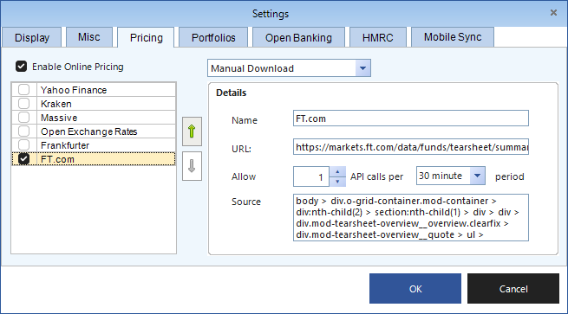This screenshot has width=568, height=314.
Task: Select the Kraken list row
Action: click(x=94, y=104)
